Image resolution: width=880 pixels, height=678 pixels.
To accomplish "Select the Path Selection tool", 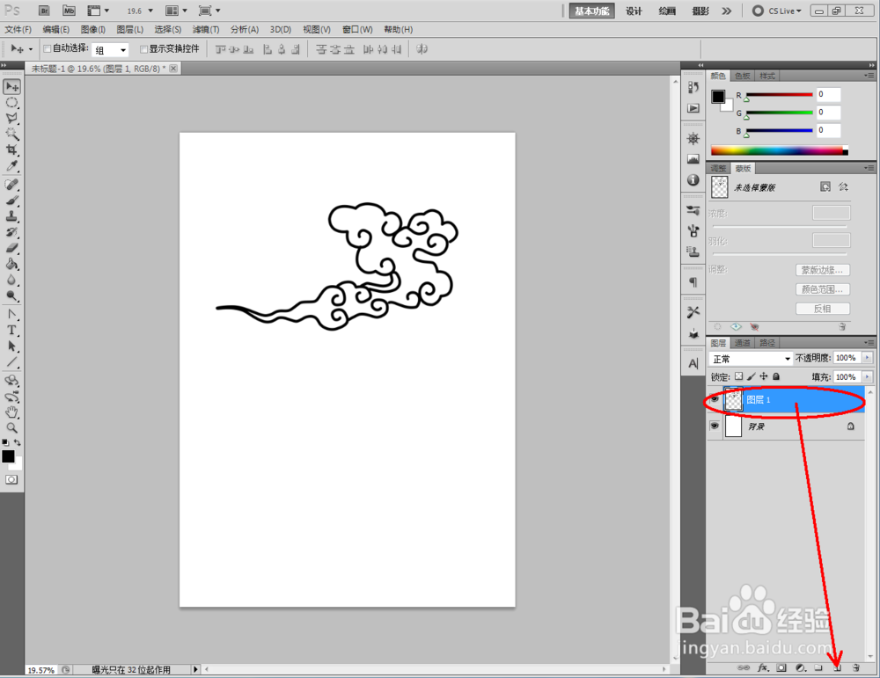I will tap(11, 346).
